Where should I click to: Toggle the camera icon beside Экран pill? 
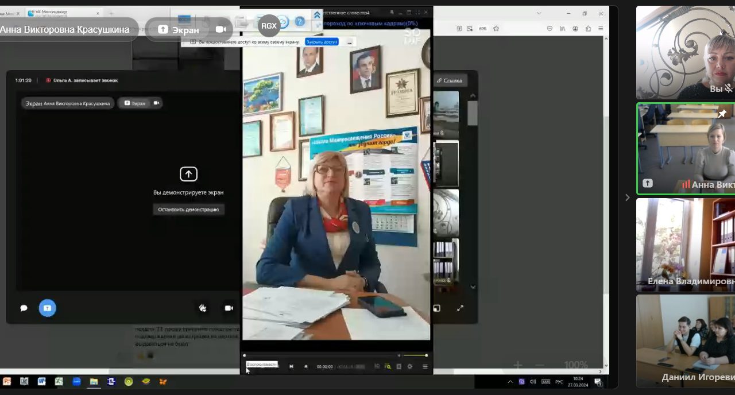pos(220,29)
